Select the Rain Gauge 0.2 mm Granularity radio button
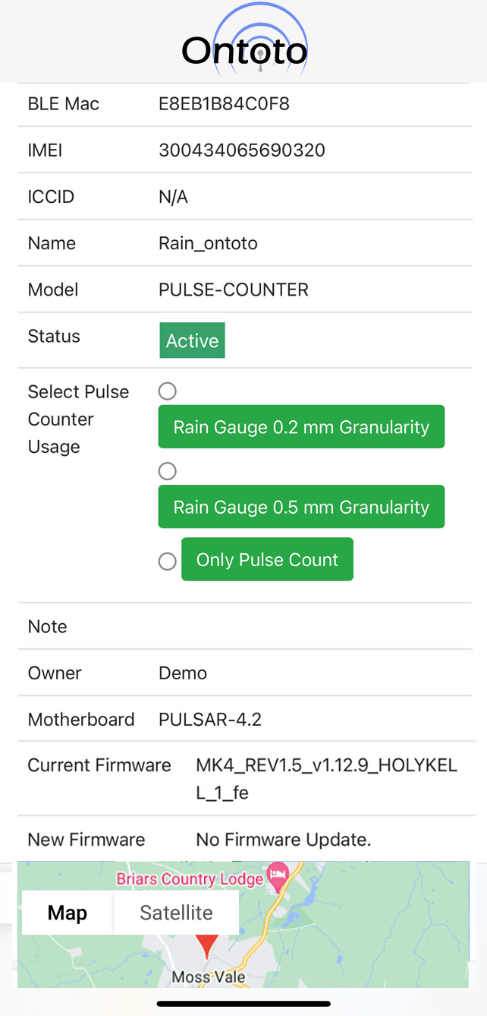 (167, 391)
